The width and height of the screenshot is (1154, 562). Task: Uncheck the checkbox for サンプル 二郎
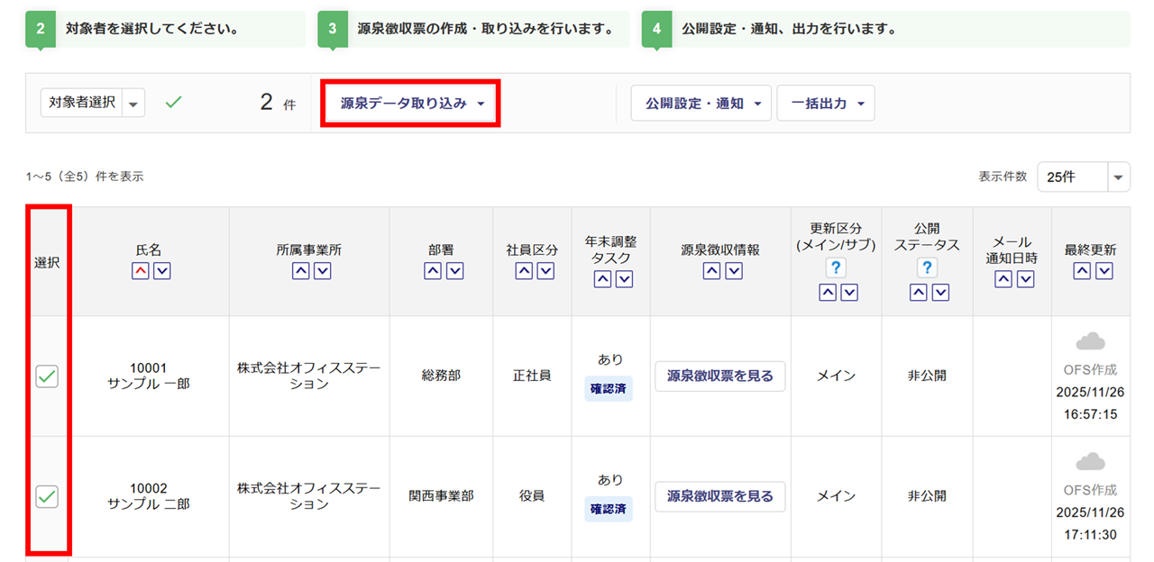pyautogui.click(x=47, y=496)
